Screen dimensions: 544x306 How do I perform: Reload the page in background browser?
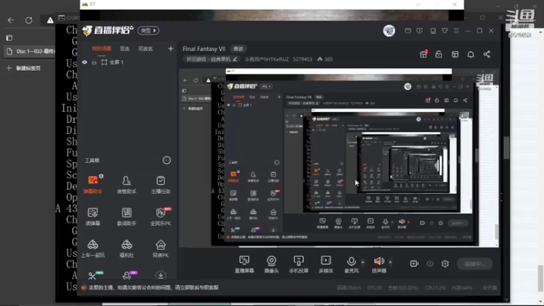[29, 20]
